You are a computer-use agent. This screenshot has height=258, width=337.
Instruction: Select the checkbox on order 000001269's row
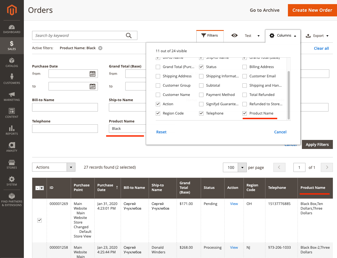click(x=39, y=220)
